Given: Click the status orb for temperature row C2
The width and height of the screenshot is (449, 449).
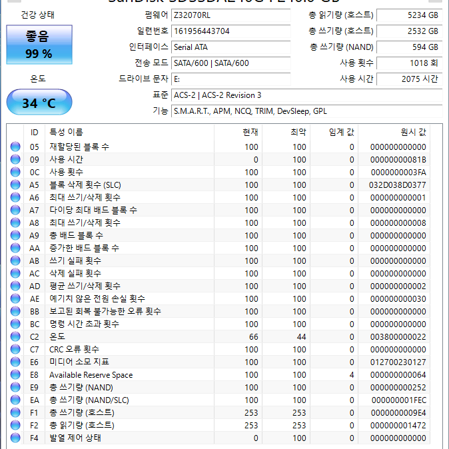Looking at the screenshot, I should (x=15, y=336).
